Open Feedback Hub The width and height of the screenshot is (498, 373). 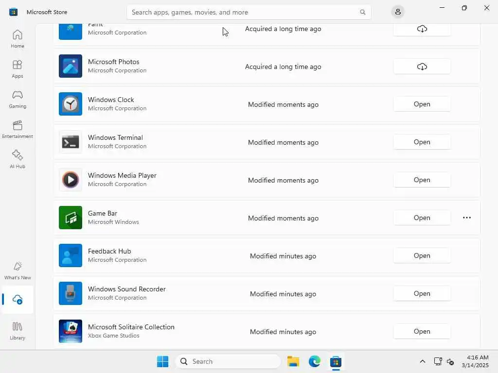(x=422, y=255)
